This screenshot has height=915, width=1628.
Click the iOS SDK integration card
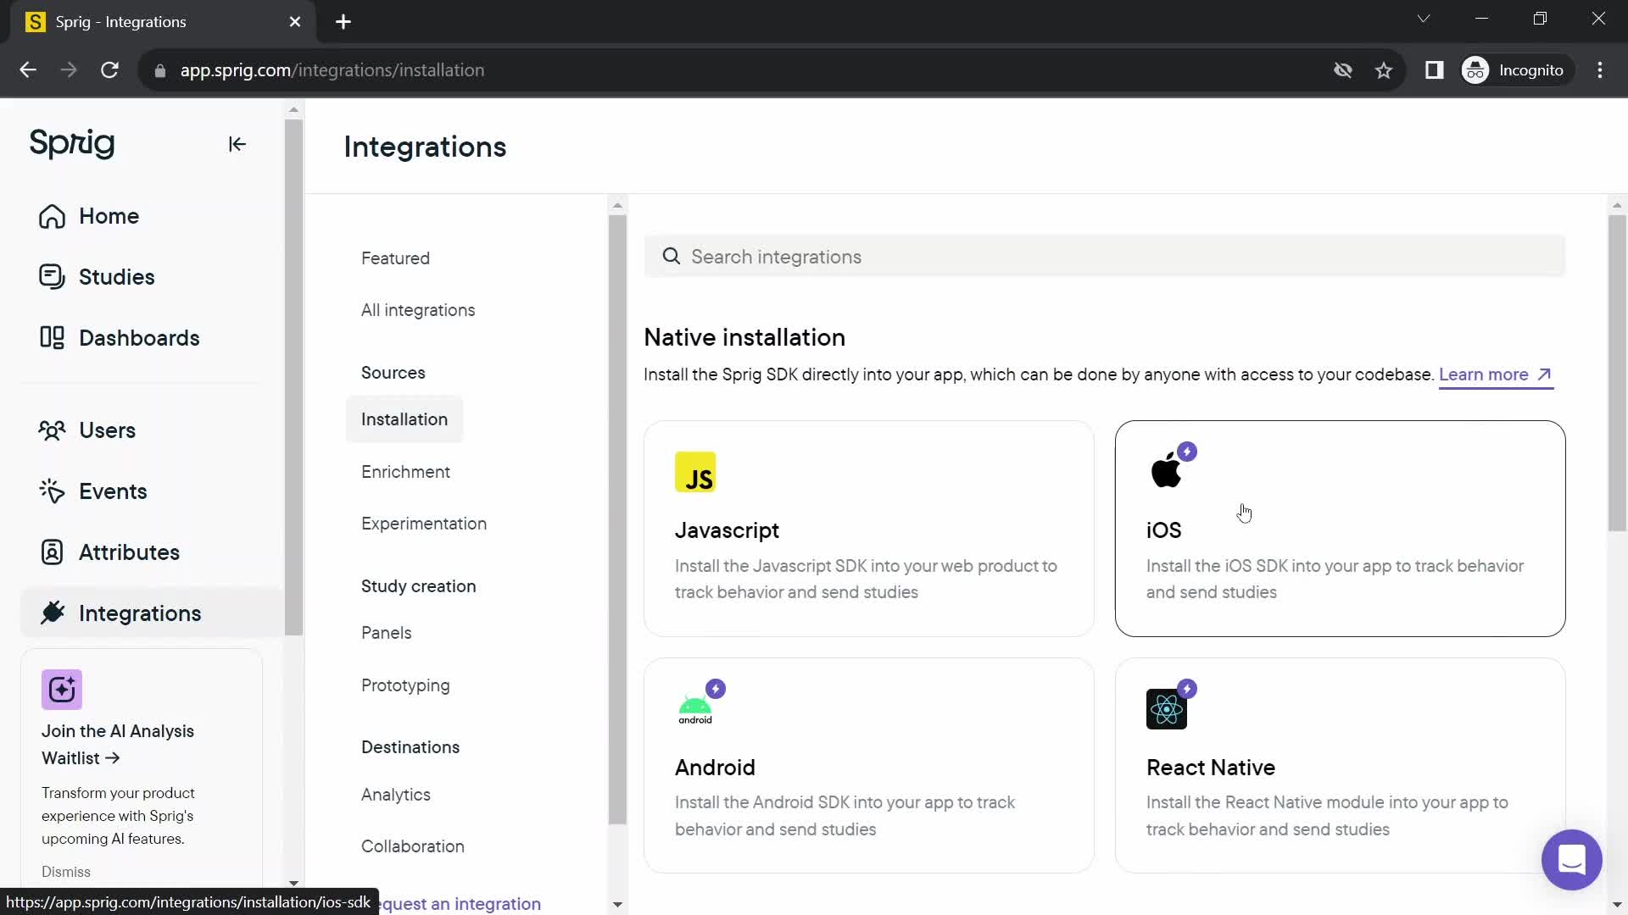click(1340, 527)
